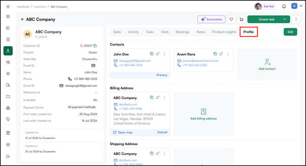Copy the Customer ID C_00011
Viewport: 306px width, 166px height.
pos(95,46)
